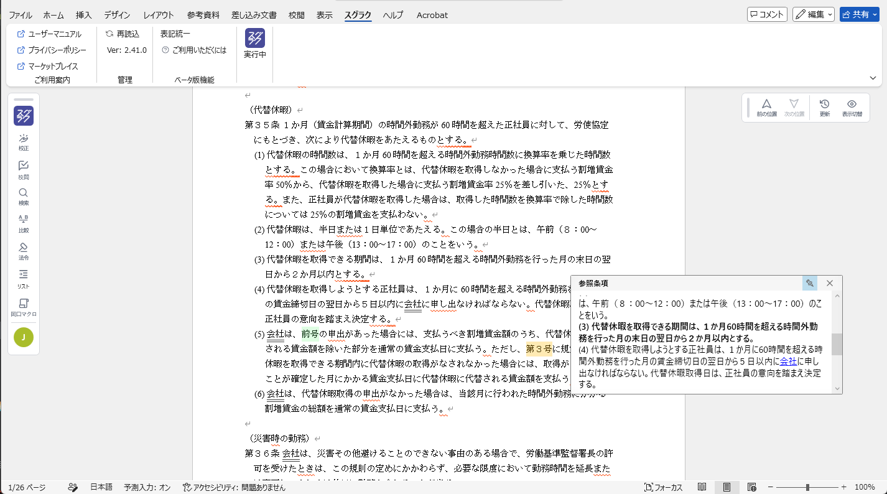Click the 日本語 language indicator
Viewport: 887px width, 494px height.
click(101, 487)
